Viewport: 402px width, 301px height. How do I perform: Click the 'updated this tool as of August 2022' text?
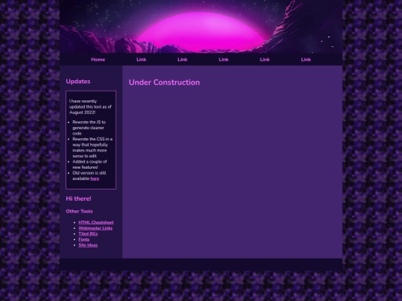[90, 107]
